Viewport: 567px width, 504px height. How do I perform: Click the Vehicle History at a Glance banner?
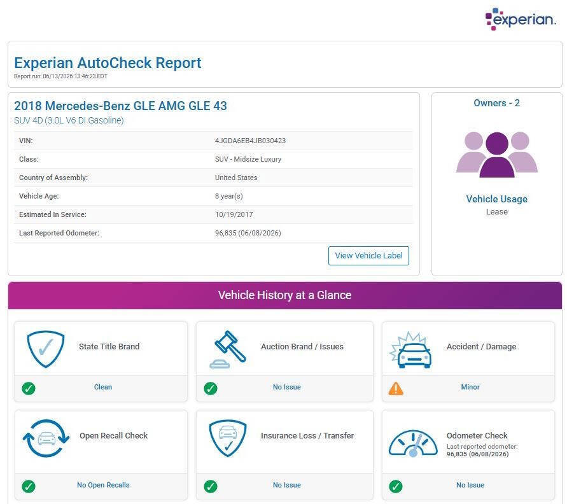(285, 295)
